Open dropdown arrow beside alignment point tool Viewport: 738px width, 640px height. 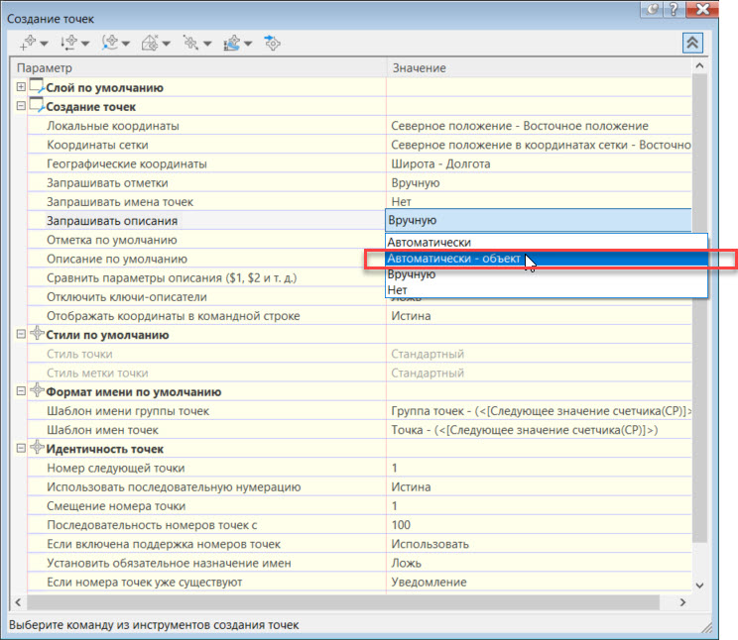(x=126, y=44)
